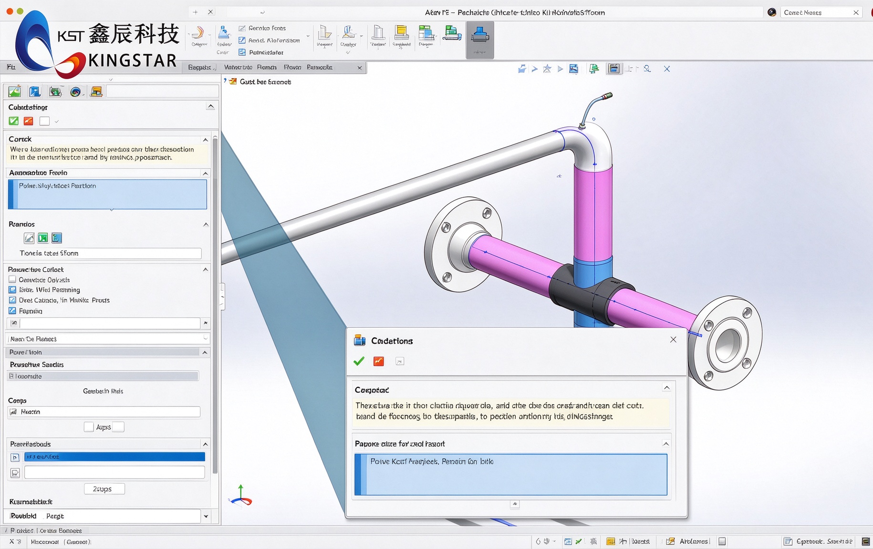Collapse the Panusctioe Corlaek section
Viewport: 873px width, 549px height.
pyautogui.click(x=206, y=270)
